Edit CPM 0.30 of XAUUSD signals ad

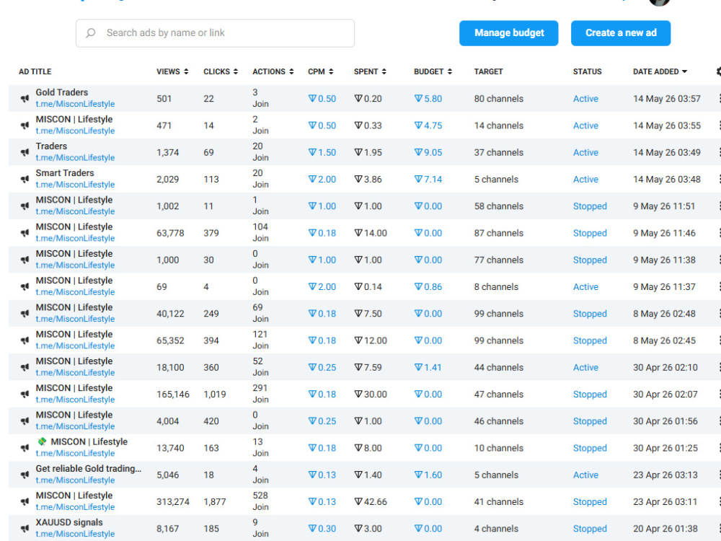tap(322, 529)
